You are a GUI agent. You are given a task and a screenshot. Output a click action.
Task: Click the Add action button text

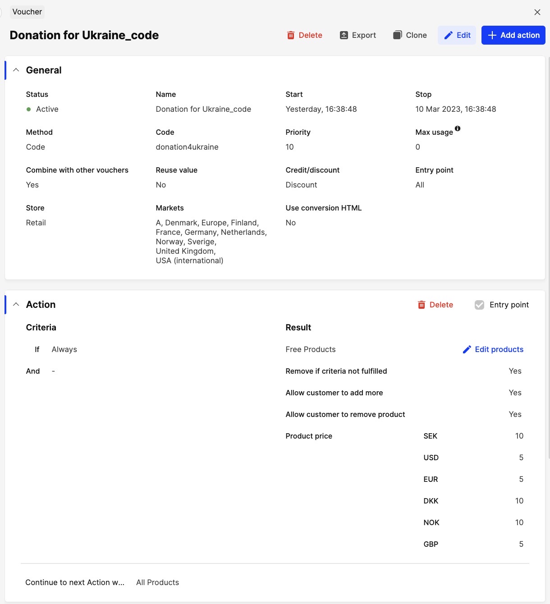tap(520, 35)
